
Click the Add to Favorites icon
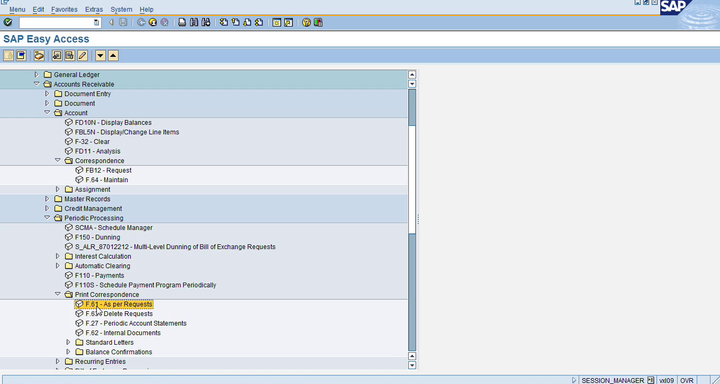pyautogui.click(x=57, y=55)
